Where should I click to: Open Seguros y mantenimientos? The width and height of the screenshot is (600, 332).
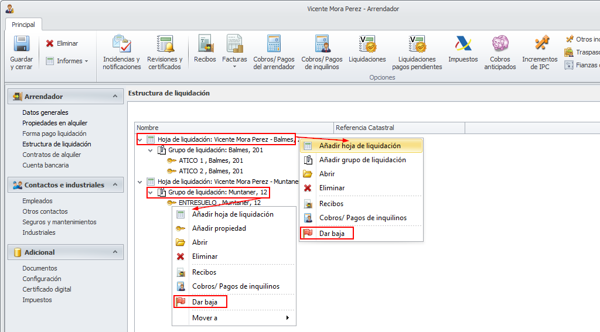59,222
